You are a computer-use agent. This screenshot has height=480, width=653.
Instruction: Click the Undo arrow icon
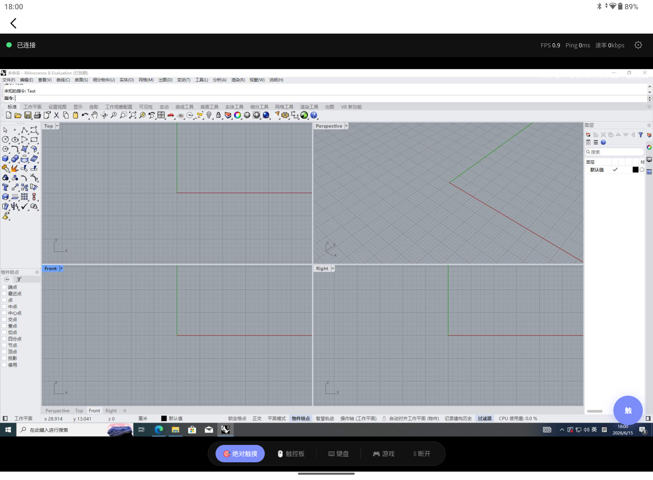point(85,115)
